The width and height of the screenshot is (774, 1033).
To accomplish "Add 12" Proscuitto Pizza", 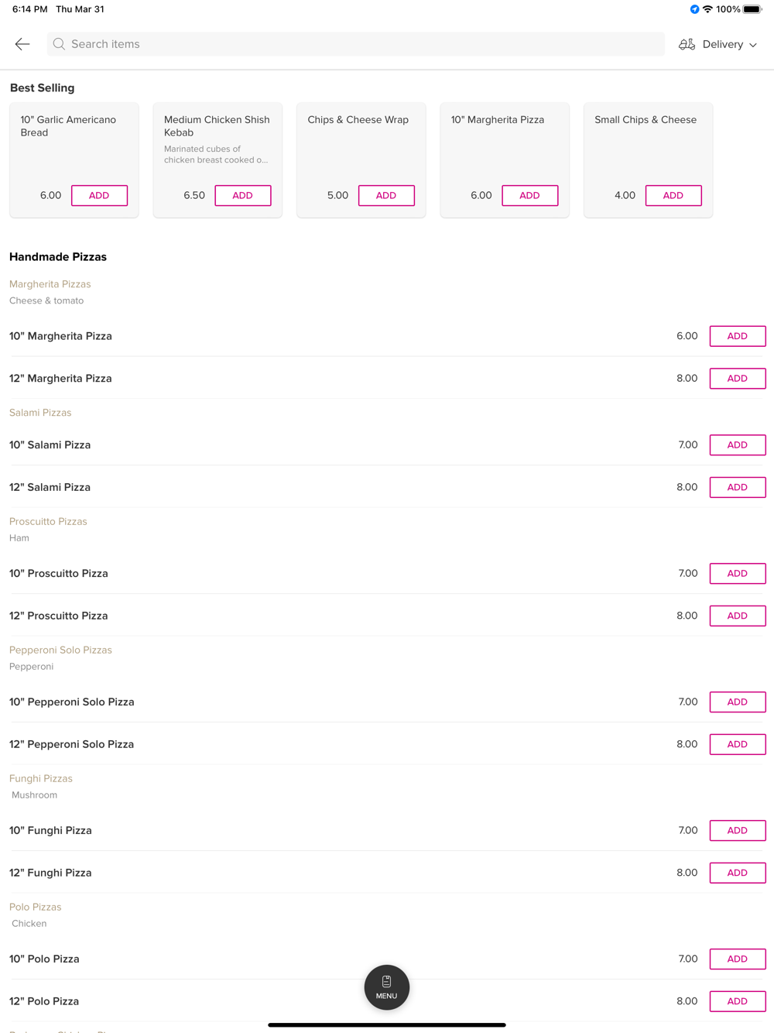I will click(x=737, y=616).
